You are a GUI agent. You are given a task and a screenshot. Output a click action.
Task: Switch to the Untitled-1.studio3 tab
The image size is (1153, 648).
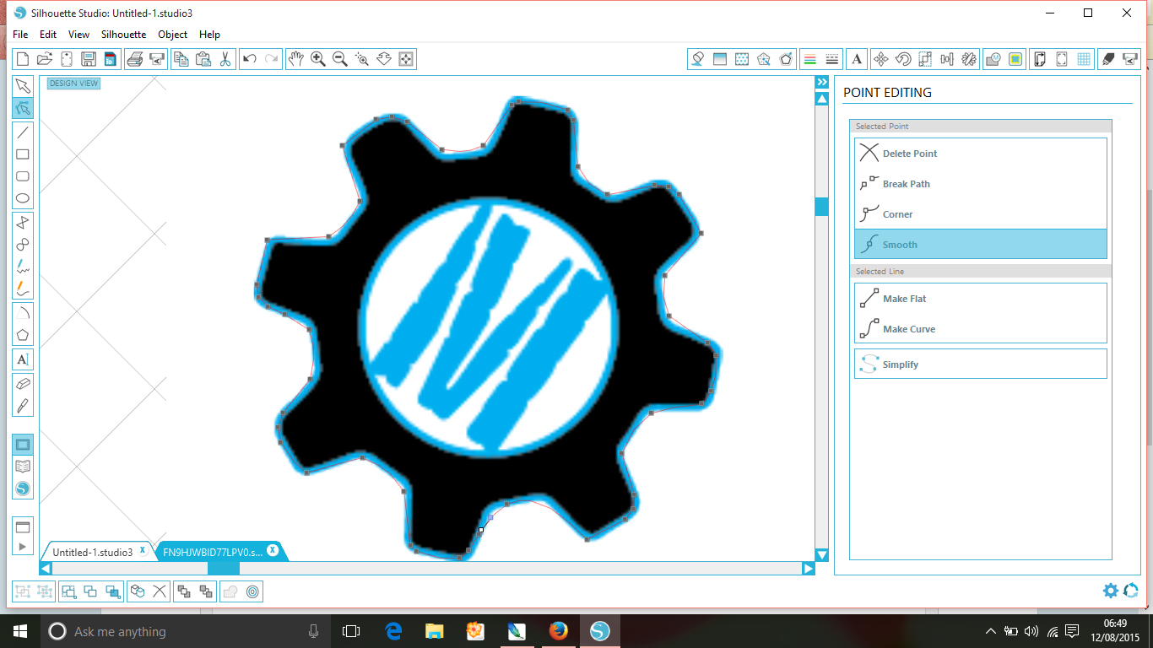[93, 552]
